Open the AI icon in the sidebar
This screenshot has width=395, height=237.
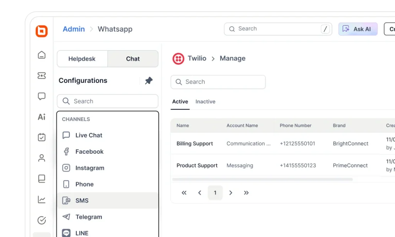coord(42,117)
